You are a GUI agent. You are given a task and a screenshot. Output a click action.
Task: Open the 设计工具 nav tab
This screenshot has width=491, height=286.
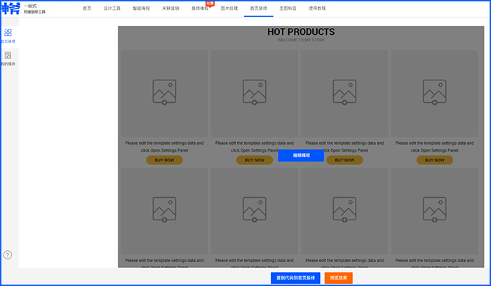click(x=112, y=8)
